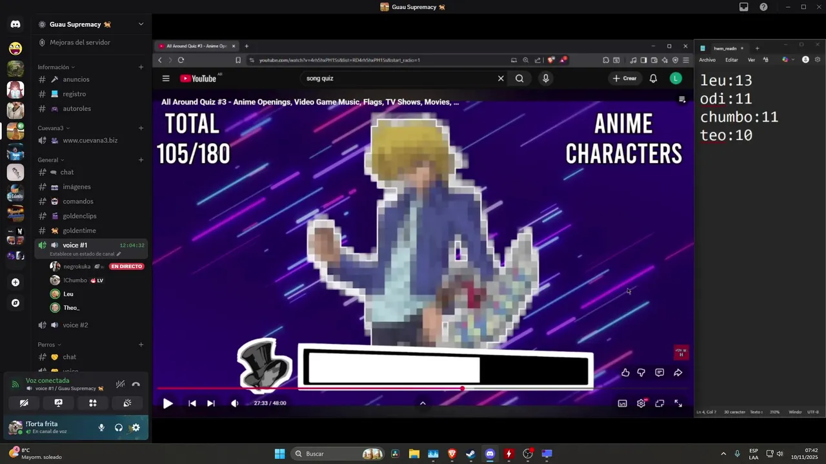826x464 pixels.
Task: Mute the YouTube player volume
Action: click(234, 403)
